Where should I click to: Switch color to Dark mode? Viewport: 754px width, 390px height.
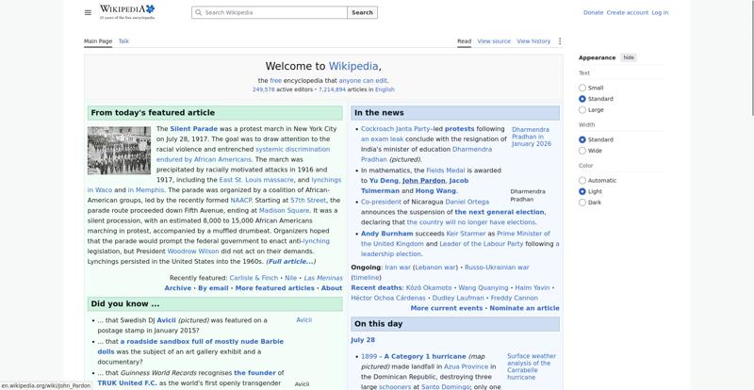click(582, 203)
